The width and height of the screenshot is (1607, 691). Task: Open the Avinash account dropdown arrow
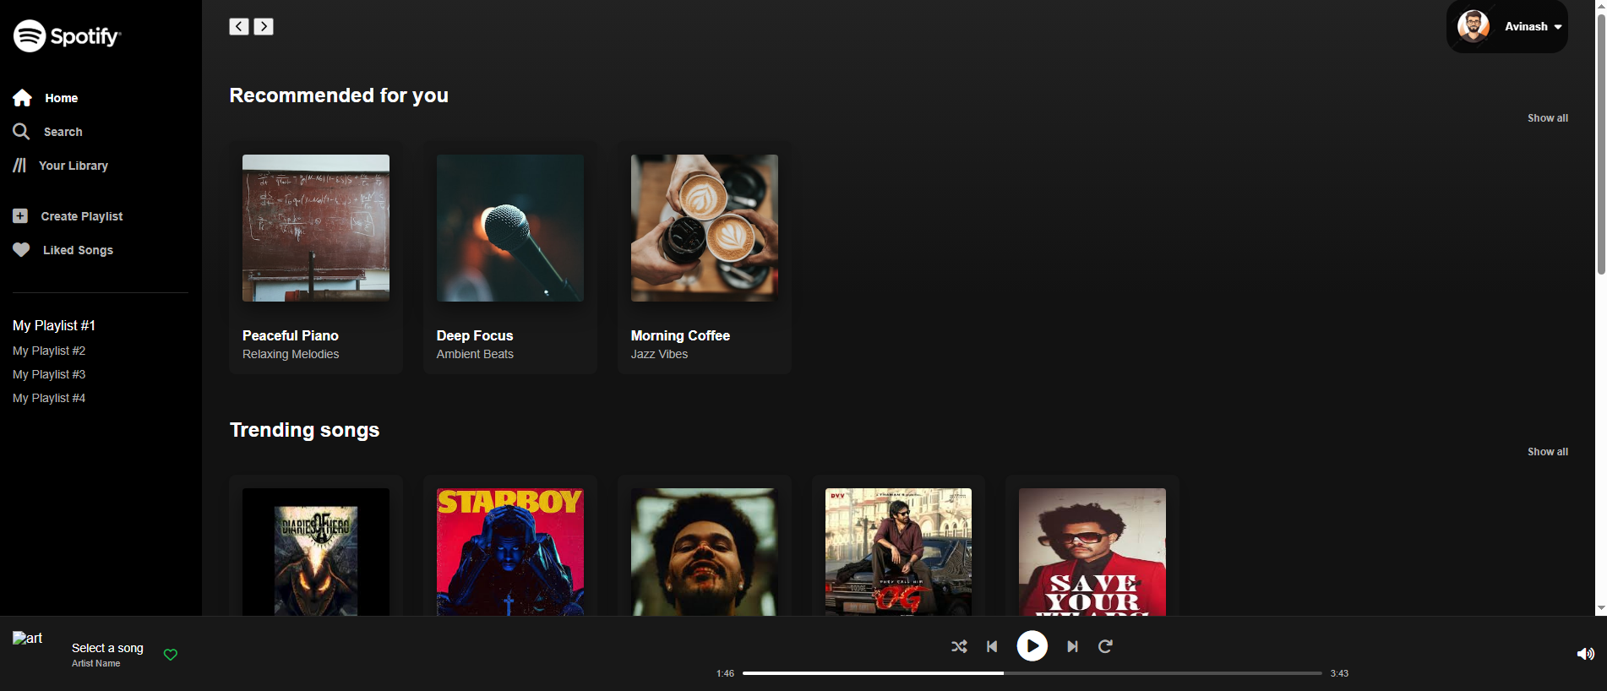point(1558,27)
